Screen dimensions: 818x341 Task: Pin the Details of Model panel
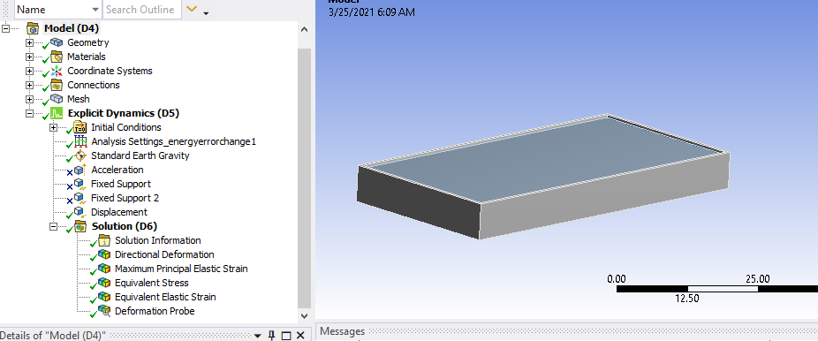click(x=272, y=335)
